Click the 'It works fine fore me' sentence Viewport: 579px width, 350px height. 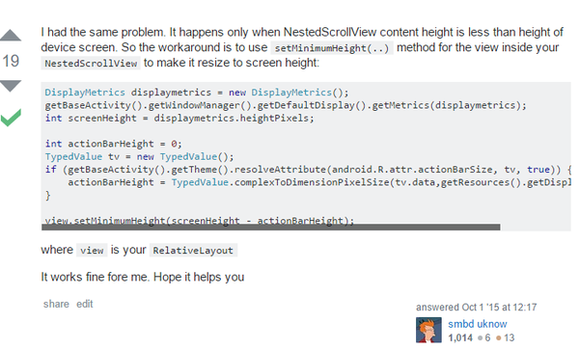[143, 277]
